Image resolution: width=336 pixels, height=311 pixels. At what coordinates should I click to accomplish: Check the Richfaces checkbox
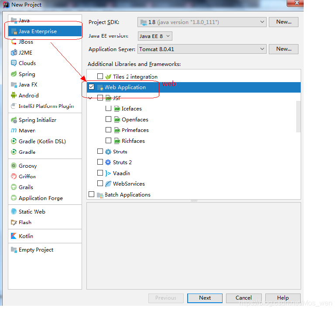pos(108,141)
